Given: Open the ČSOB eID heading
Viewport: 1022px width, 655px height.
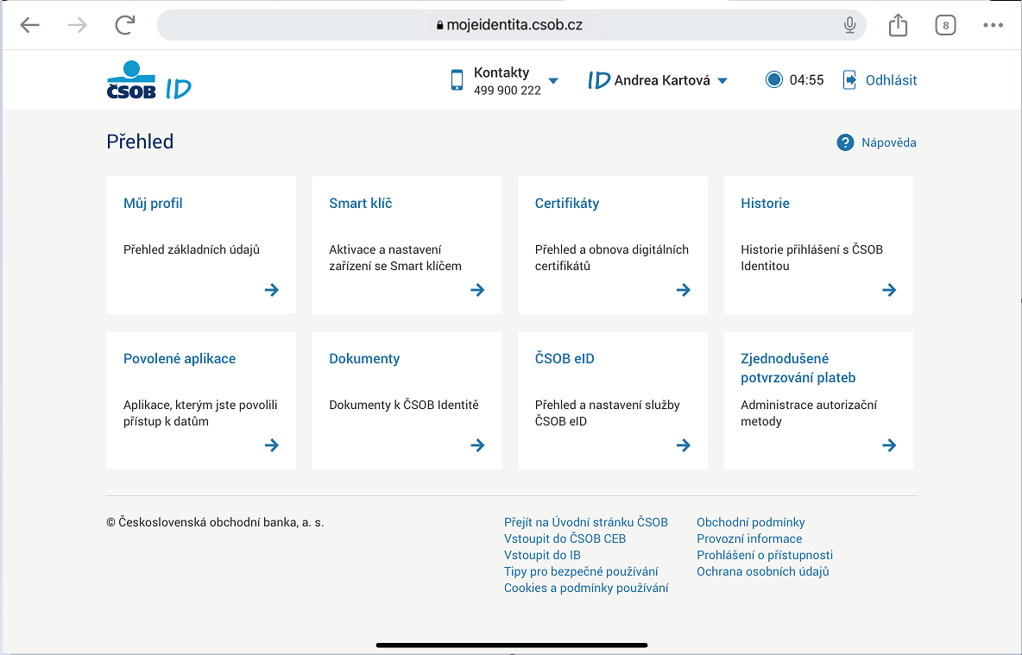Looking at the screenshot, I should 565,358.
